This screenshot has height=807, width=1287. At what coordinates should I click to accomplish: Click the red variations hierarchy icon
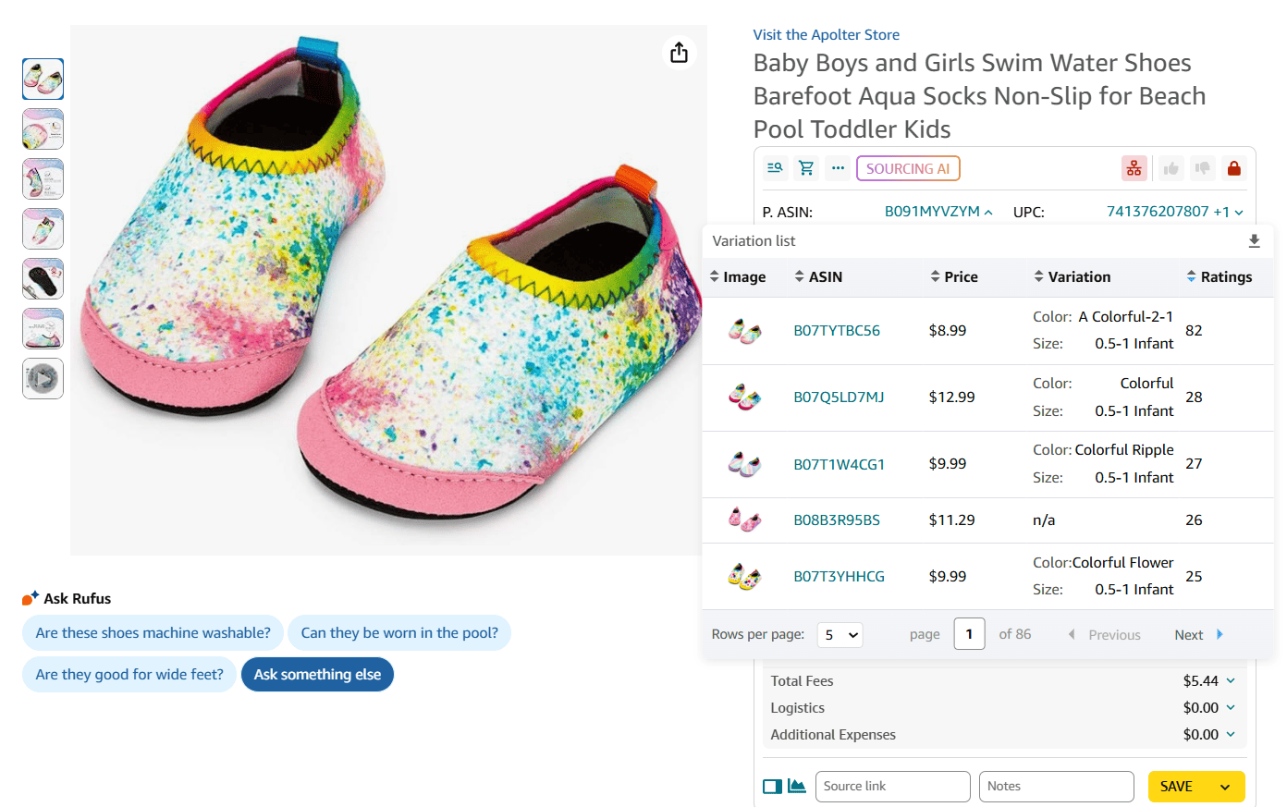1134,168
